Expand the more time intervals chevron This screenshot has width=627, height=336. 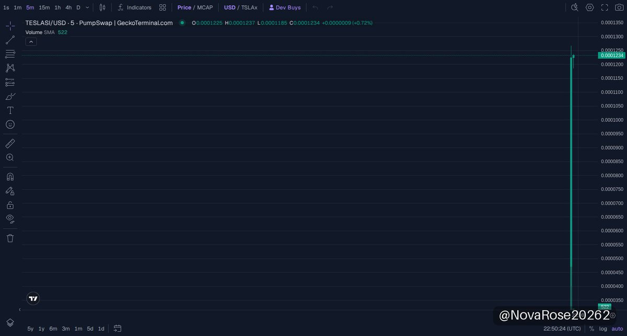click(87, 8)
